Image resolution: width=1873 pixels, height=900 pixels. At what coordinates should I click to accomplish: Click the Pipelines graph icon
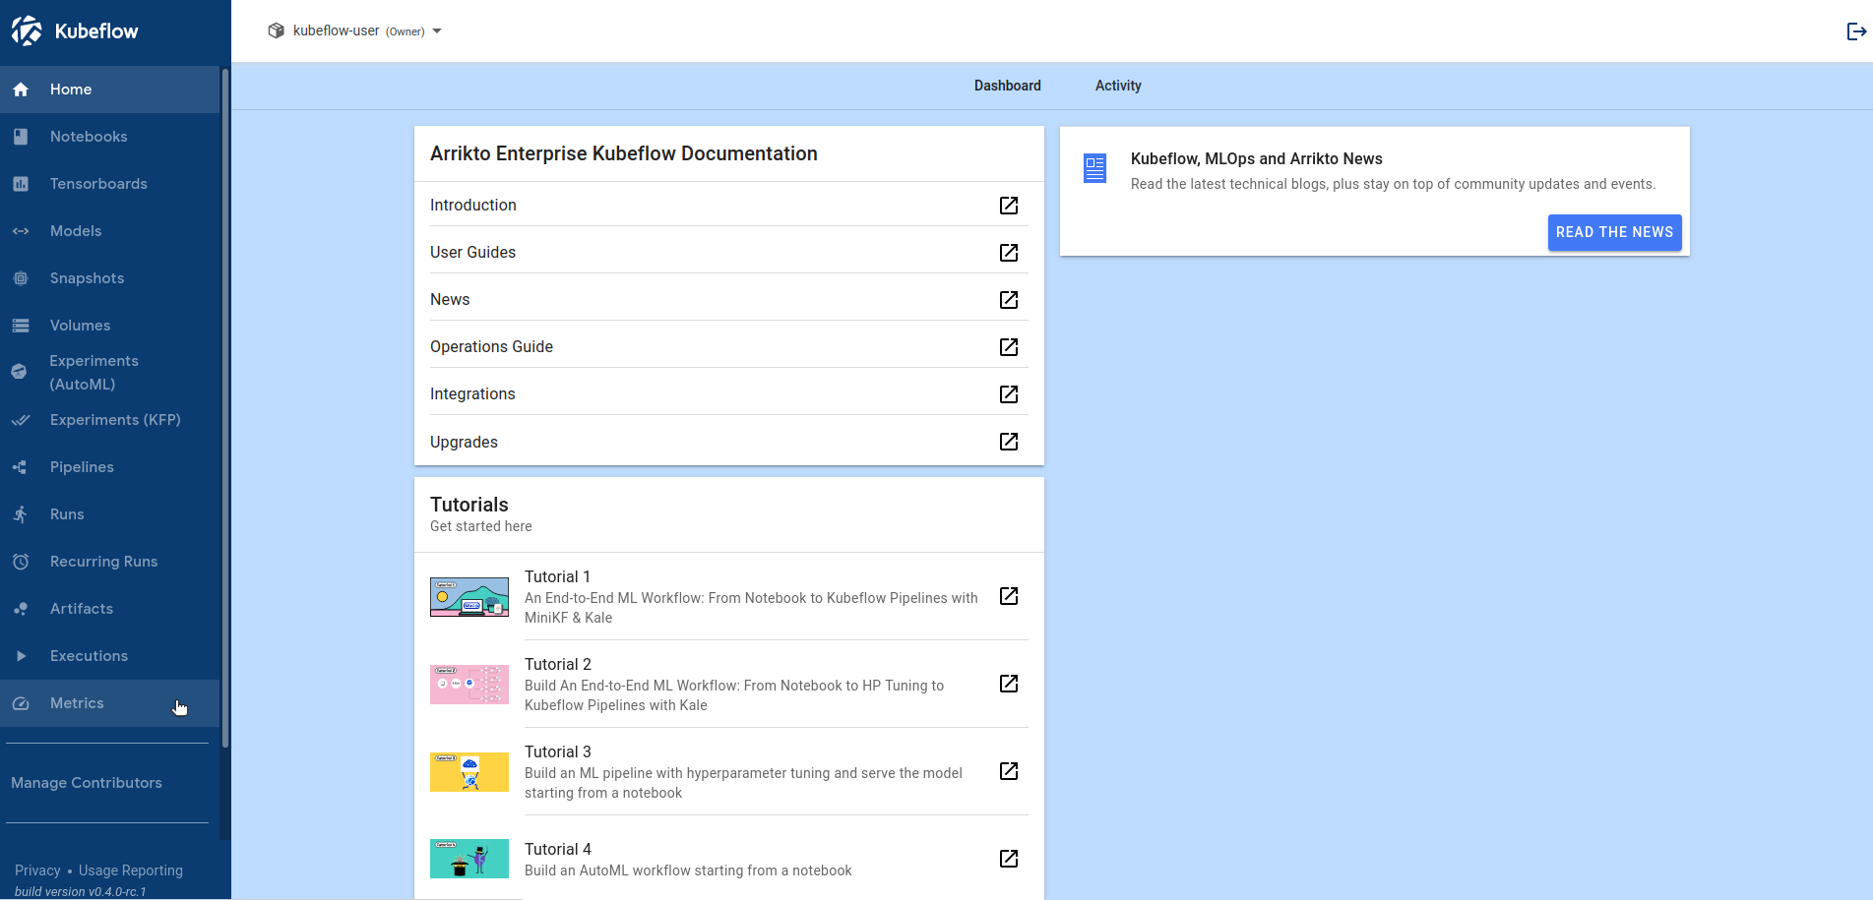pos(20,467)
